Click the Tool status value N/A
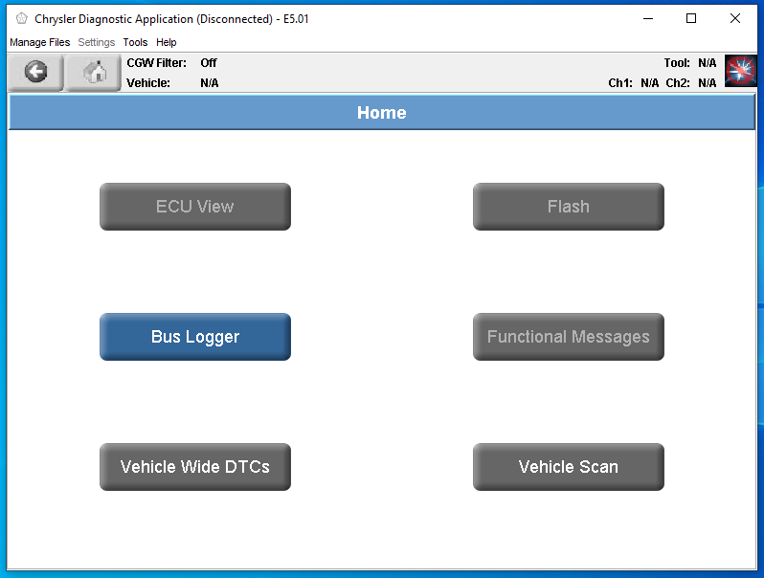The height and width of the screenshot is (578, 764). click(x=707, y=63)
